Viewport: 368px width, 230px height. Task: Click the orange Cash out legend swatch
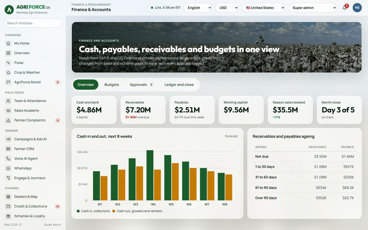coord(114,211)
